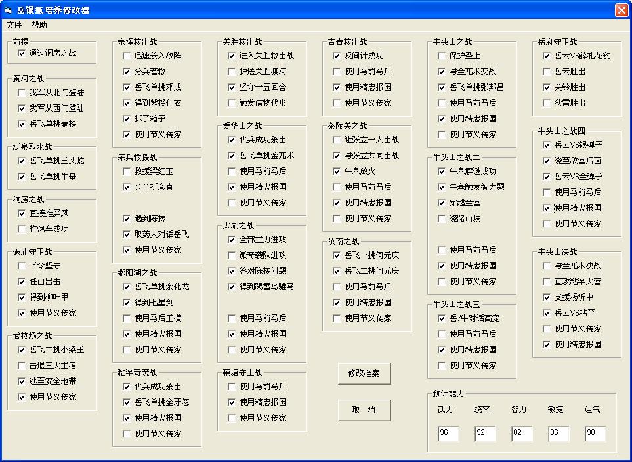Uncheck 通过洞房之战 under 前提

tap(22, 53)
